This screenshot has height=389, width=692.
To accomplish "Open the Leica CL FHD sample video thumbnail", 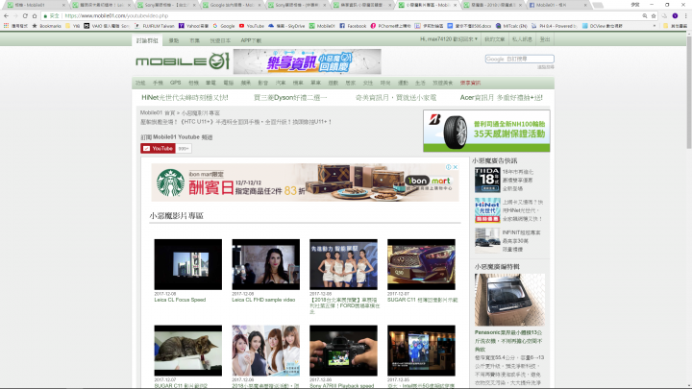I will click(265, 265).
